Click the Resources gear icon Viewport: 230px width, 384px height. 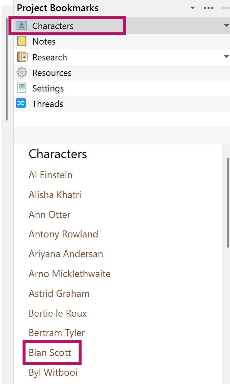[x=21, y=73]
